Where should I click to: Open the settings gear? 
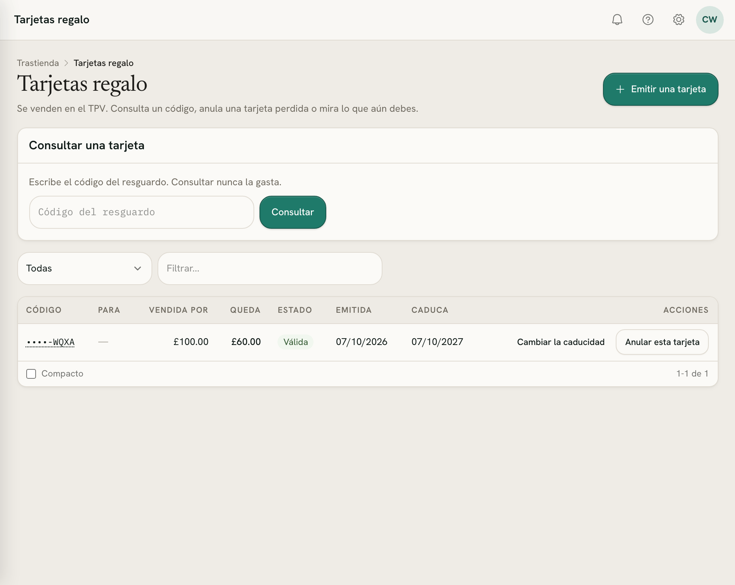pos(678,19)
